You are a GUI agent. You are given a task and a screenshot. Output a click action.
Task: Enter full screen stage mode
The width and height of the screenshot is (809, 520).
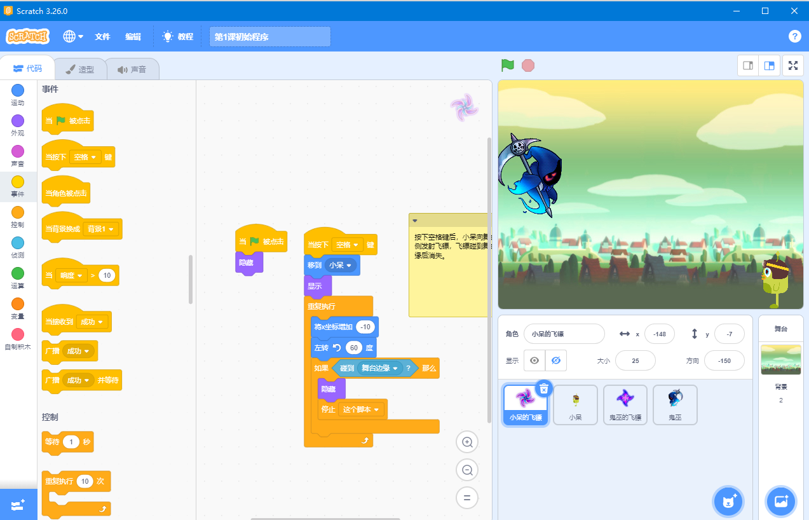(793, 65)
